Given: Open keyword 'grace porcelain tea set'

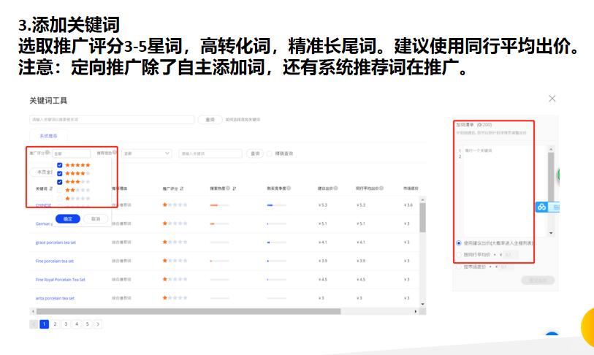Looking at the screenshot, I should coord(56,242).
